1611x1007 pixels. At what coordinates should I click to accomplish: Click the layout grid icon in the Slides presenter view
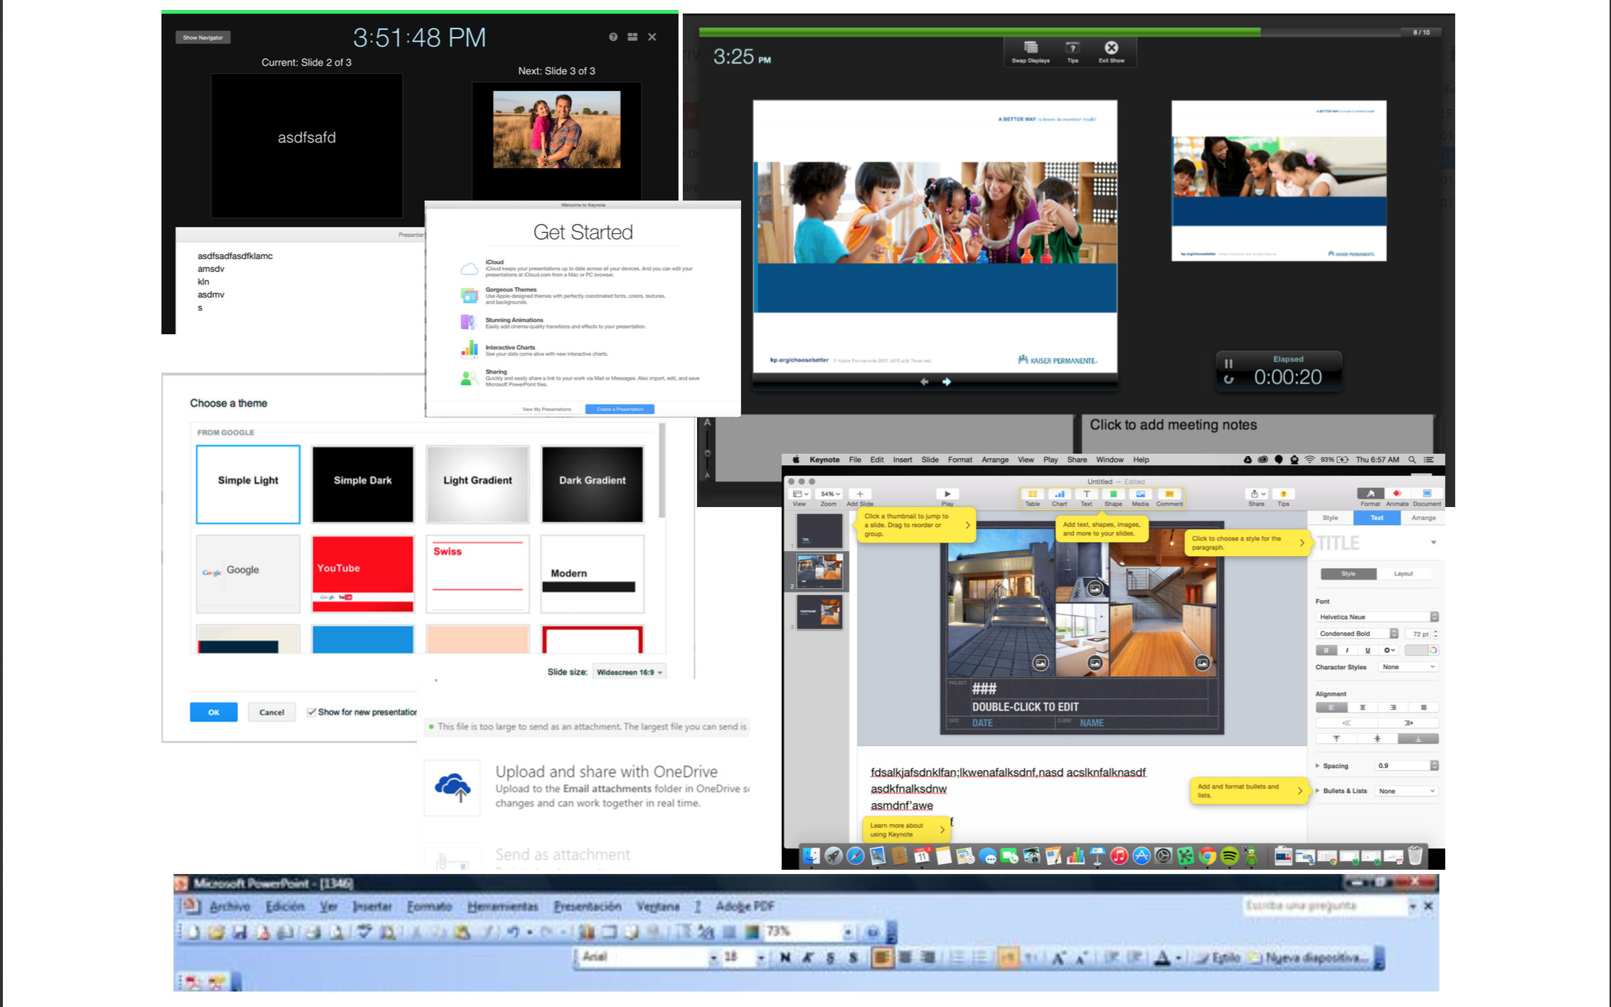632,37
